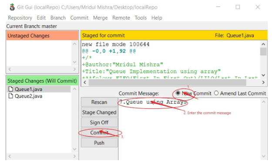
Task: Click commit message box up scroll arrow
Action: click(x=264, y=102)
